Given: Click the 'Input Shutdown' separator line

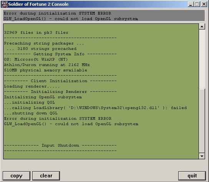Looking at the screenshot, I should 60,146.
